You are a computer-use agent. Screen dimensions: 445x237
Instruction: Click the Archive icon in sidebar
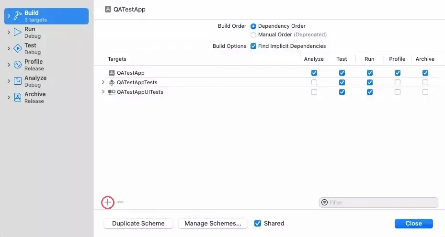(17, 97)
